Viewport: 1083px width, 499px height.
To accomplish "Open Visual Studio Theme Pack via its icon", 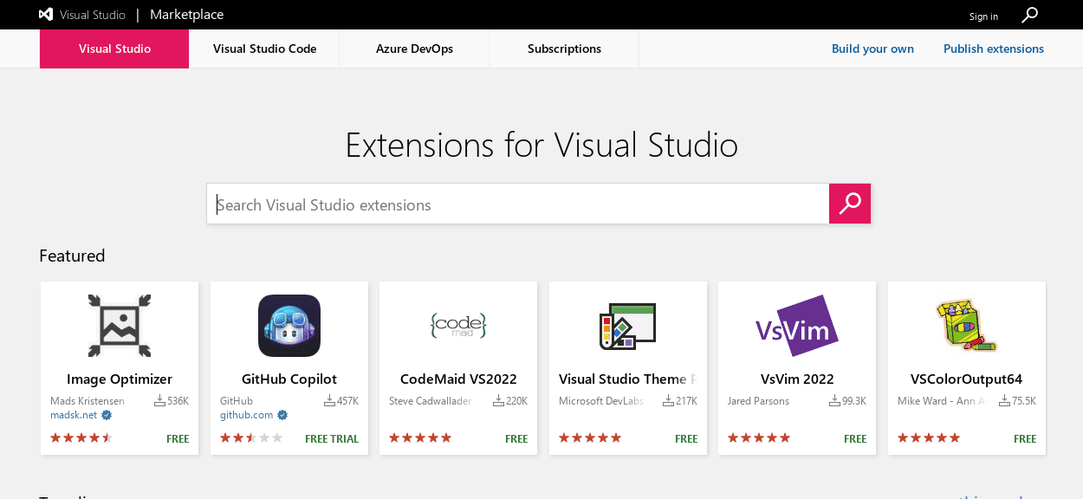I will coord(627,326).
